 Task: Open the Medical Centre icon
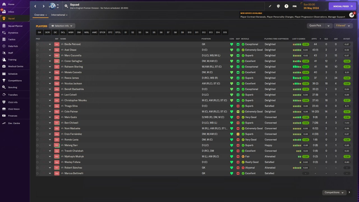pos(4,66)
